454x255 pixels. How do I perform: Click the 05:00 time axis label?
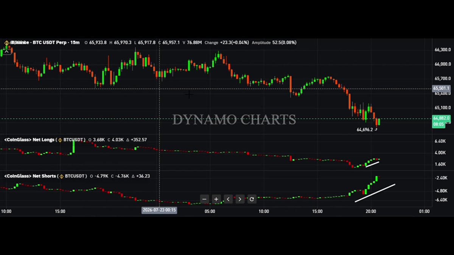[x=210, y=211]
